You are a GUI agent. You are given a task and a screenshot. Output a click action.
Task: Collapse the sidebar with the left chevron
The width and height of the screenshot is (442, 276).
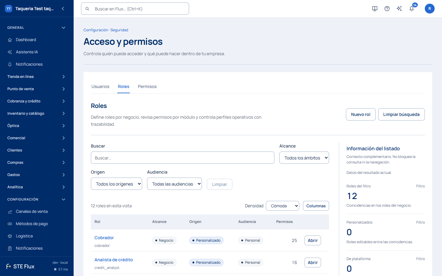[63, 9]
